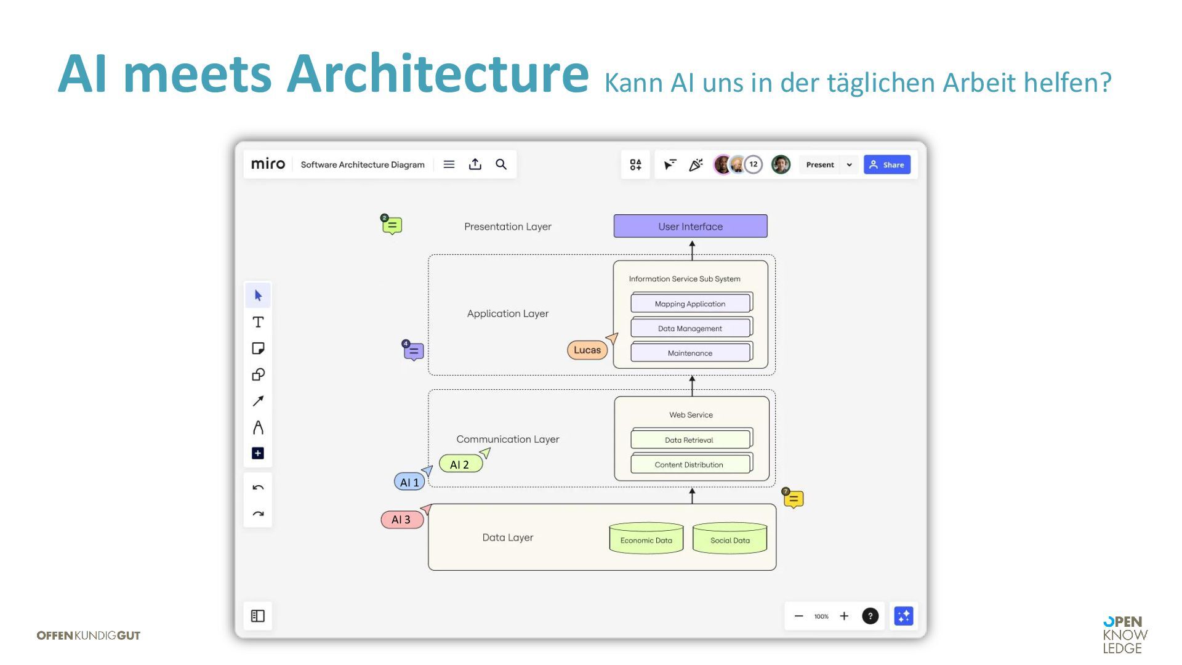Viewport: 1182px width, 665px height.
Task: Open the help question mark
Action: point(870,616)
